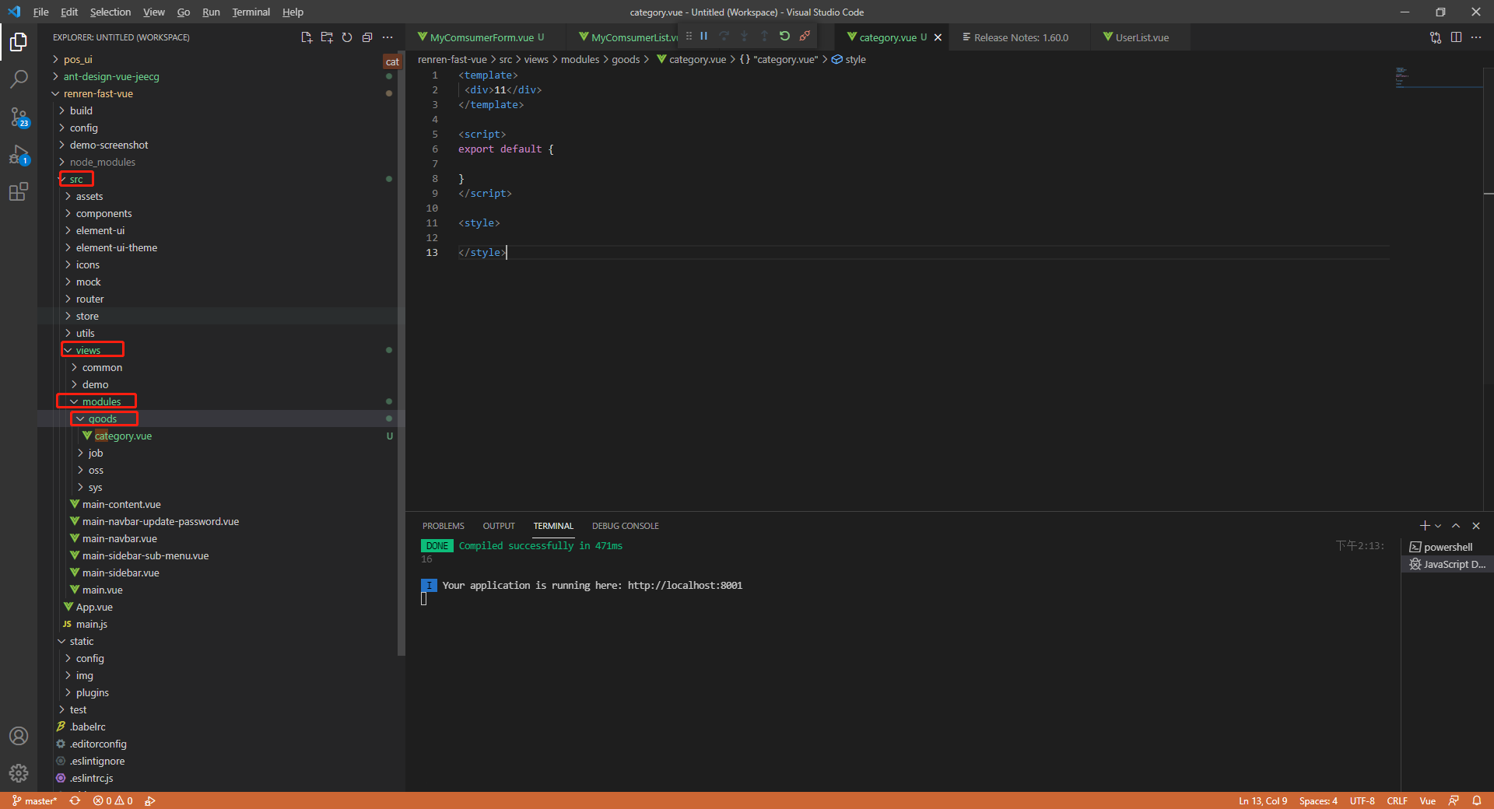Open the Accounts menu icon
1494x809 pixels.
tap(19, 736)
